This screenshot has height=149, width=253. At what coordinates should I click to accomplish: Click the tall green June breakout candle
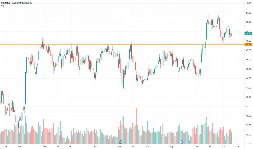206,31
